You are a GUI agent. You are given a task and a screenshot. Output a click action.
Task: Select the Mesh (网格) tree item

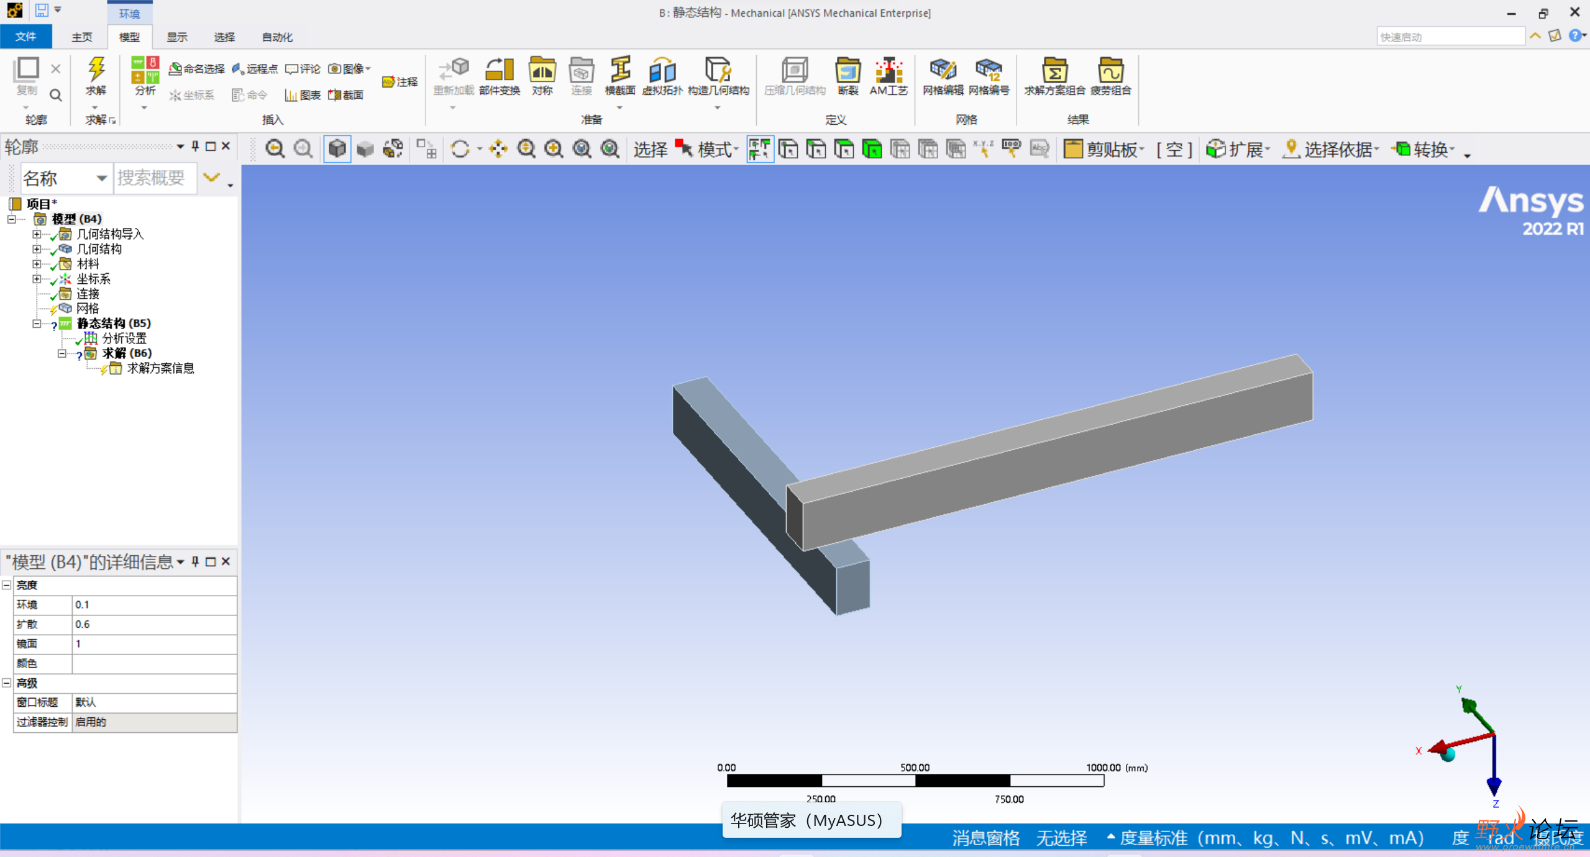(88, 309)
